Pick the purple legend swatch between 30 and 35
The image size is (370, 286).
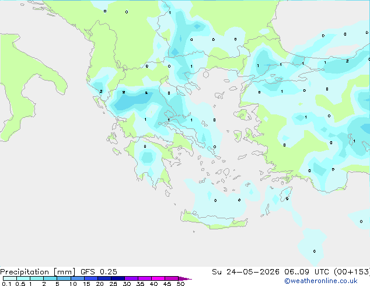pos(131,278)
